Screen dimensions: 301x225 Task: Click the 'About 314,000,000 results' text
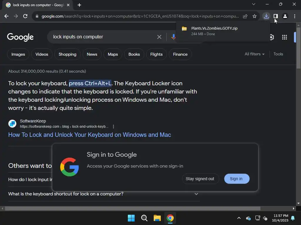pos(47,71)
